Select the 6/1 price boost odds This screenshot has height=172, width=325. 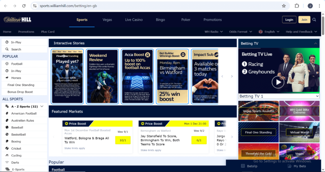(x=199, y=140)
